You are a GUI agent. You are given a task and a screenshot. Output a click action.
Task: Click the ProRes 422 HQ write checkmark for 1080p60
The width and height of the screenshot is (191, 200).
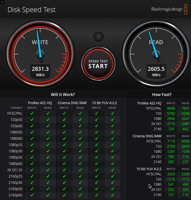pyautogui.click(x=32, y=164)
